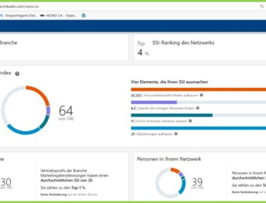Click the 6,2 Gezielt die richtigen Personen finden label
The image size is (266, 203).
coord(163,108)
